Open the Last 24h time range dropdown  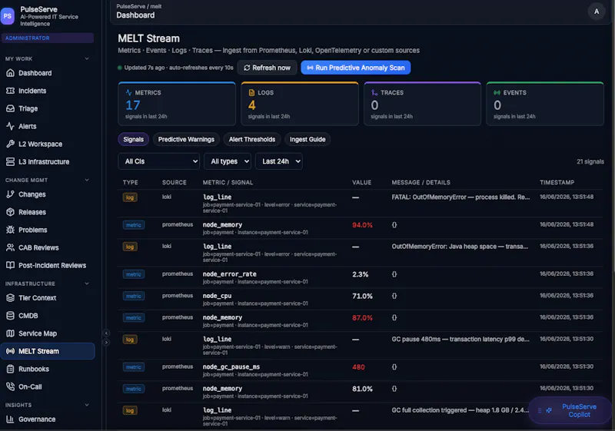click(x=279, y=161)
